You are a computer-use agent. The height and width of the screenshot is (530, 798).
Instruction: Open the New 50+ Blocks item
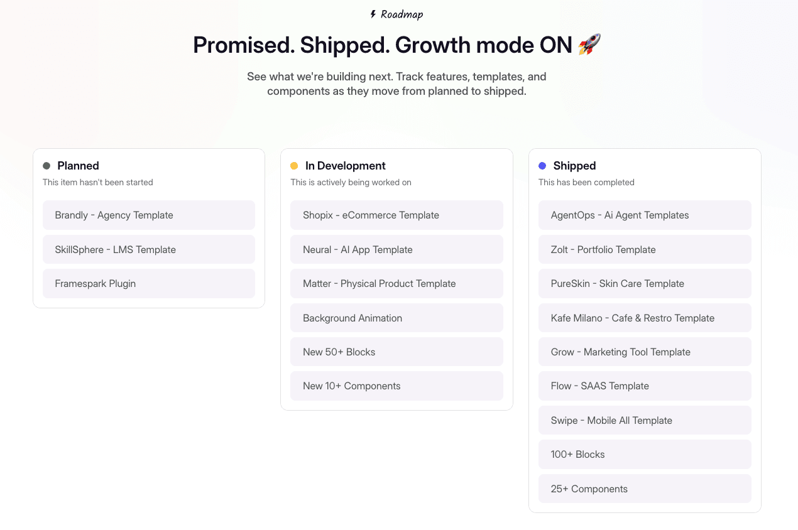coord(396,352)
